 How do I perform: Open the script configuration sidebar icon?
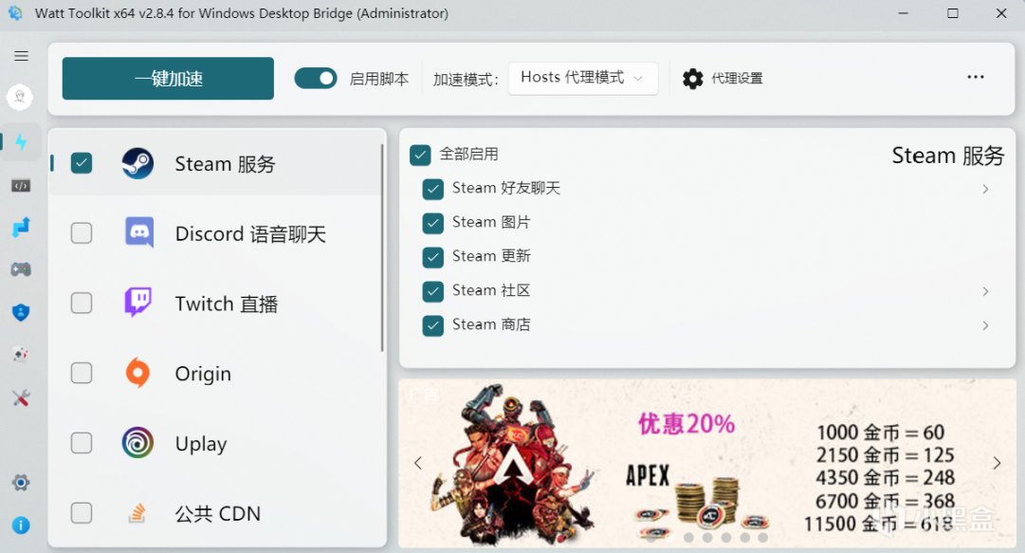21,186
